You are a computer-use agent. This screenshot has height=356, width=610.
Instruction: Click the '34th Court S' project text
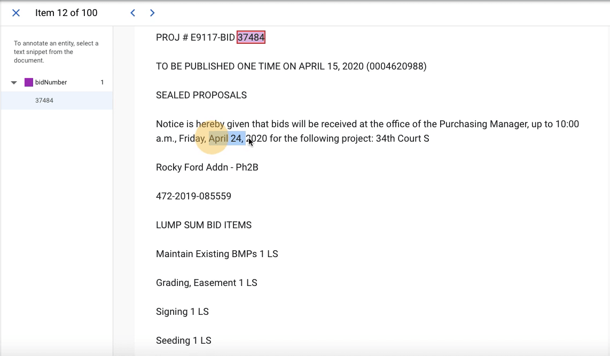click(x=402, y=138)
